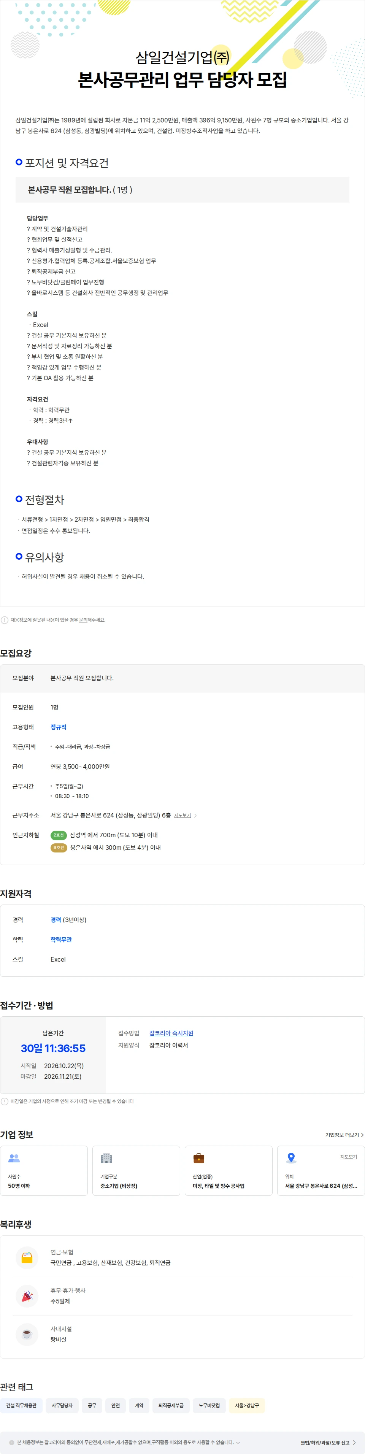Screen dimensions: 365x1454
Task: Click the 산업(업종) briefcase icon
Action: click(x=198, y=1158)
